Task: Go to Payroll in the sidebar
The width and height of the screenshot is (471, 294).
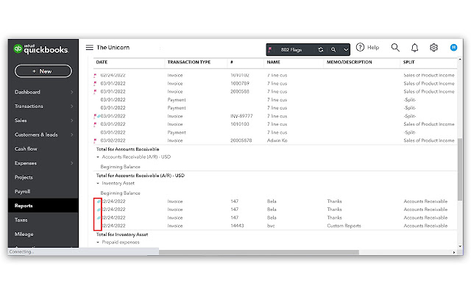Action: tap(23, 191)
